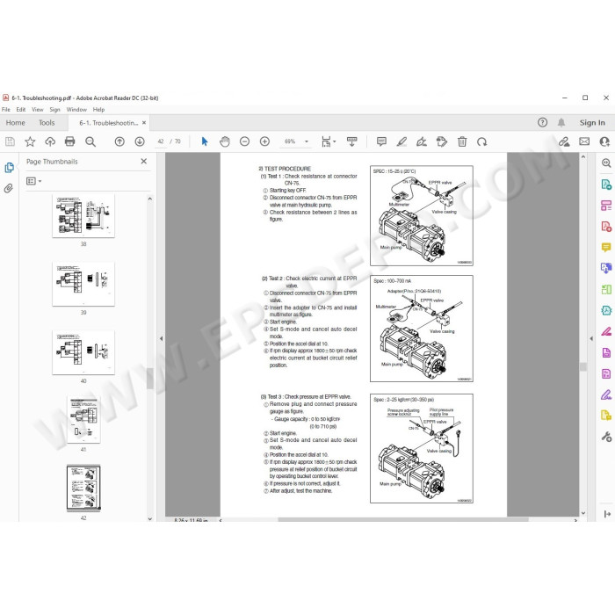Screen dimensions: 615x615
Task: Open notifications bell
Action: coord(561,122)
